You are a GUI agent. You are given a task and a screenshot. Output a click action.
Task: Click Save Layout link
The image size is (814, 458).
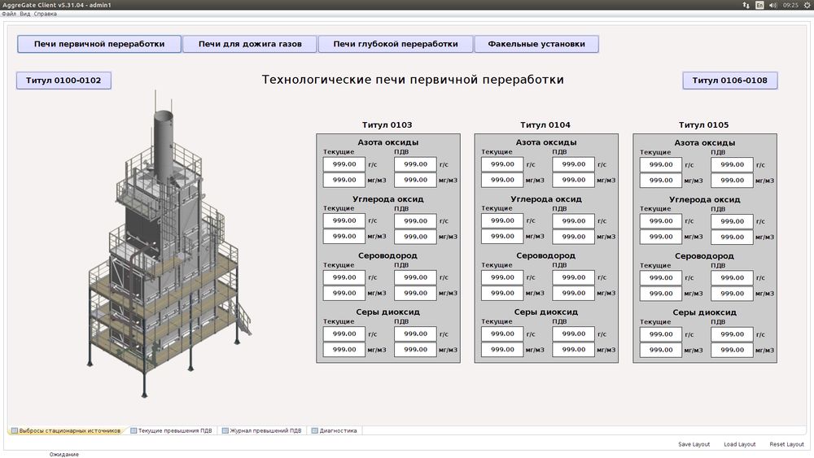pyautogui.click(x=694, y=444)
